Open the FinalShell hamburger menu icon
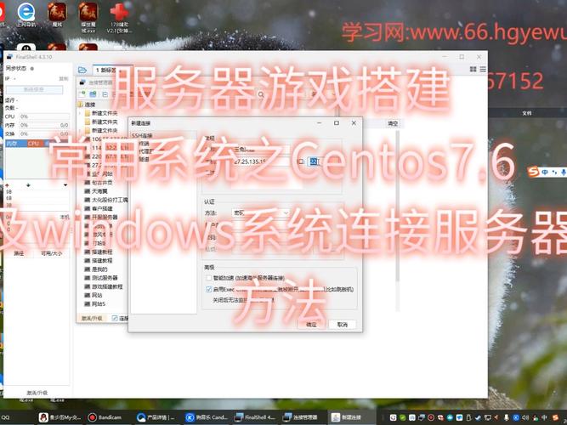Screen dimensions: 567x425 tap(483, 69)
